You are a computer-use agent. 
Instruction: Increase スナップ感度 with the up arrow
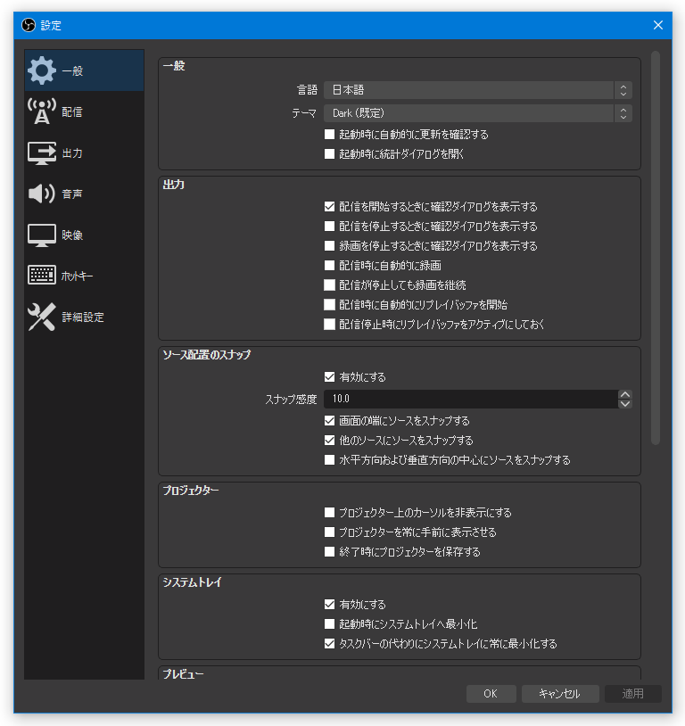[625, 394]
